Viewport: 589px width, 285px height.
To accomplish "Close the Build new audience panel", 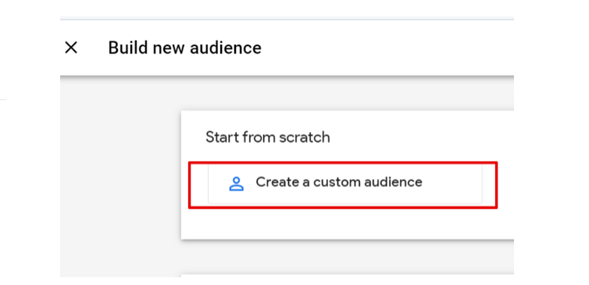I will click(71, 48).
